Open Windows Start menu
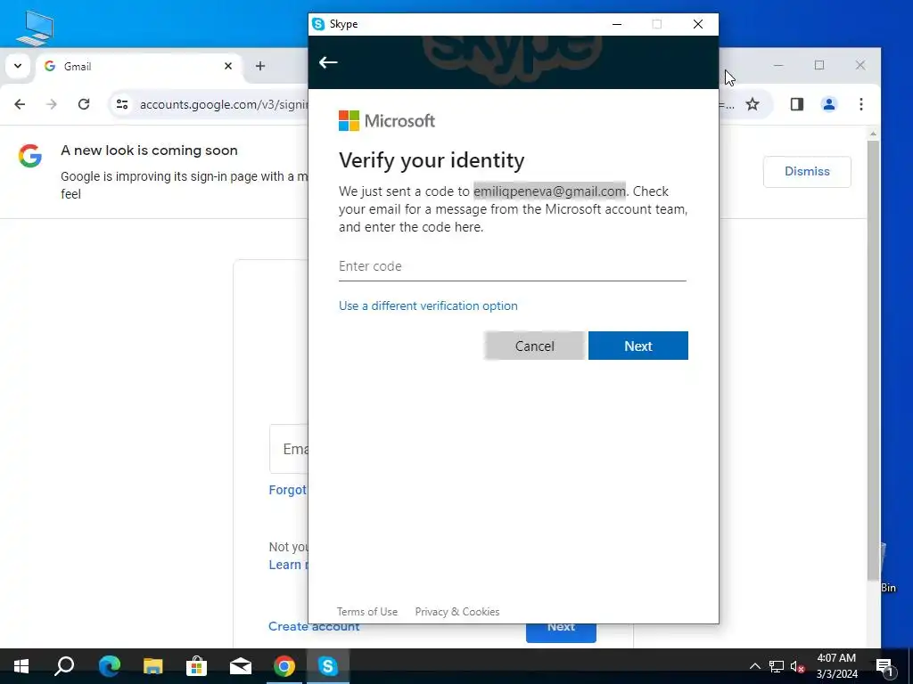The width and height of the screenshot is (913, 684). pos(21,666)
